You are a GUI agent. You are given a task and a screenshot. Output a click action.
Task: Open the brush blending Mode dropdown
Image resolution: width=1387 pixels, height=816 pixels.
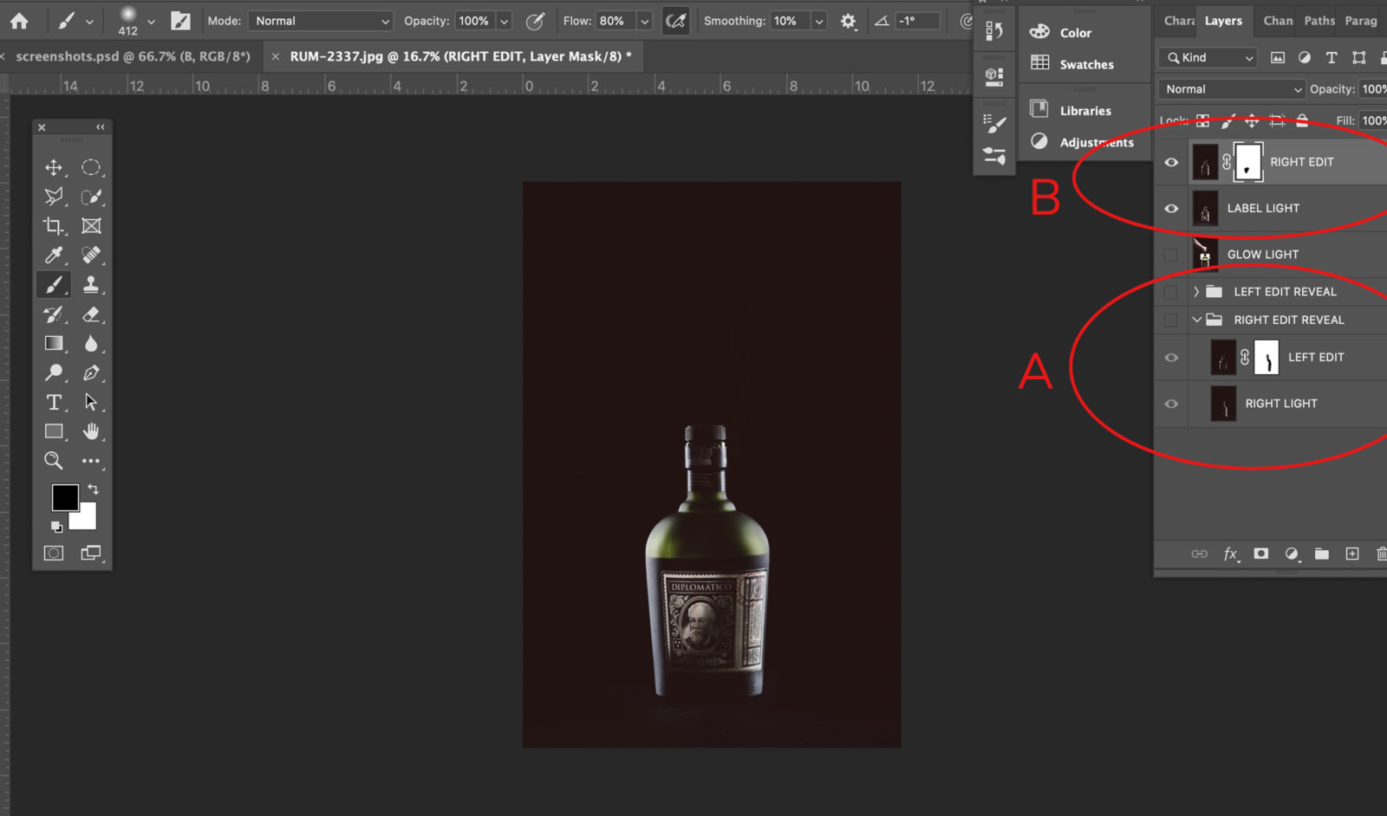321,20
